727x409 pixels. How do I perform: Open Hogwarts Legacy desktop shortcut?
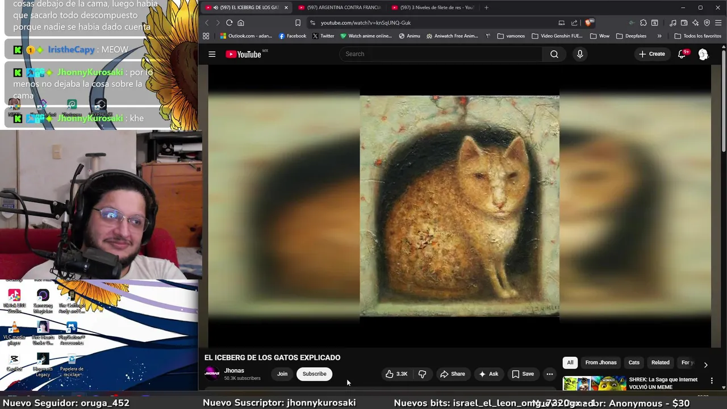pos(43,365)
